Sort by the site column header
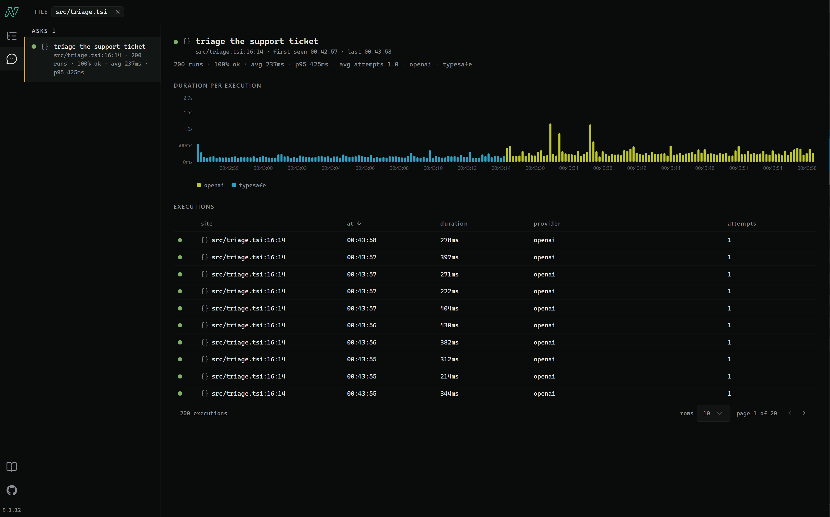Screen dimensions: 830x517 [x=207, y=224]
